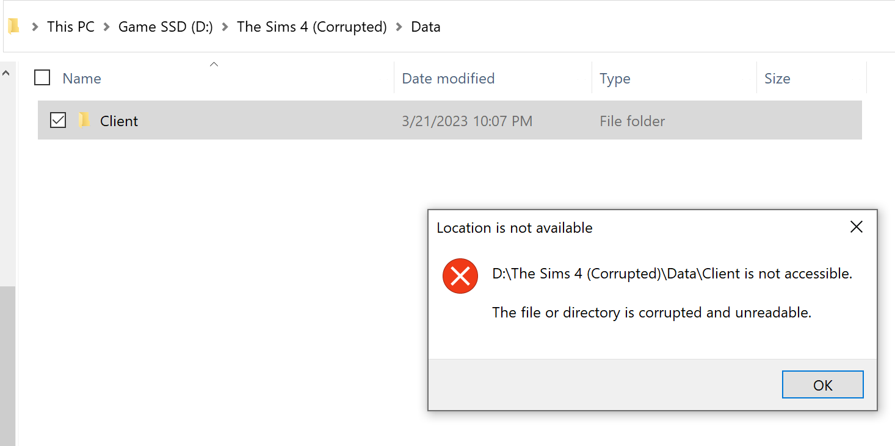Viewport: 895px width, 446px height.
Task: Click OK in the error dialog
Action: (x=822, y=384)
